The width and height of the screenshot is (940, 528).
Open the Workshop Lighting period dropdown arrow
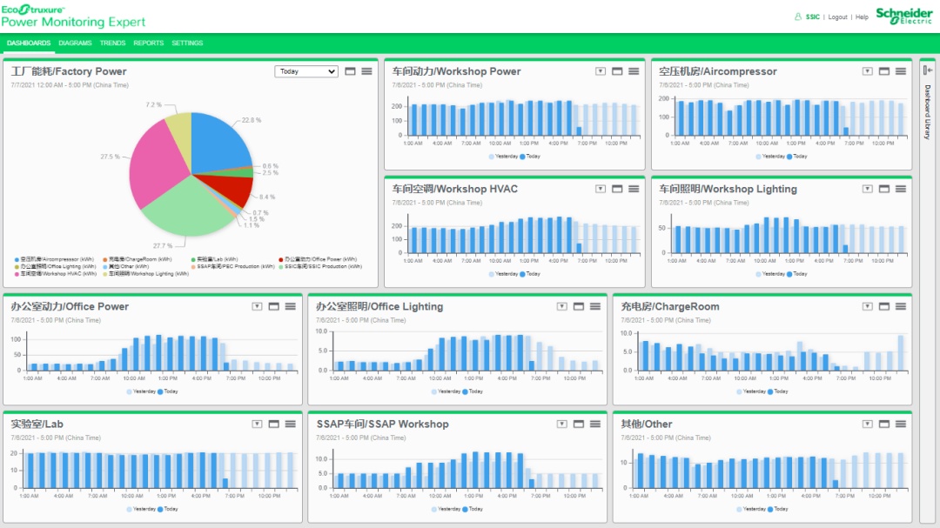[x=868, y=189]
